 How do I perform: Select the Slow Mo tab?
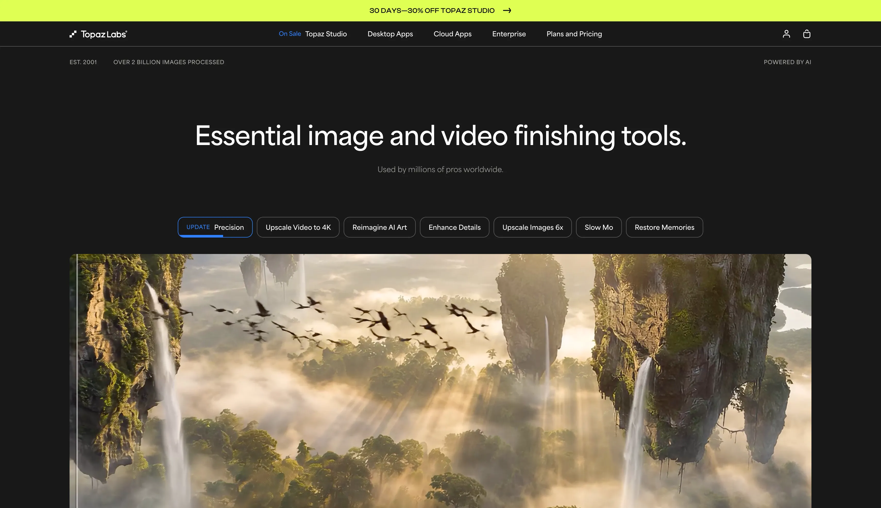coord(598,227)
